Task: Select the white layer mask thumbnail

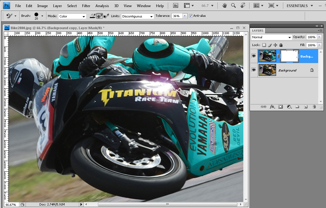Action: [290, 56]
